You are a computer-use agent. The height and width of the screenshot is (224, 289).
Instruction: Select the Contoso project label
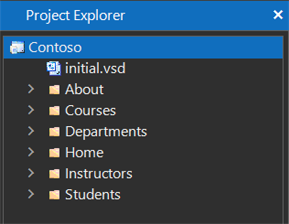tap(55, 47)
